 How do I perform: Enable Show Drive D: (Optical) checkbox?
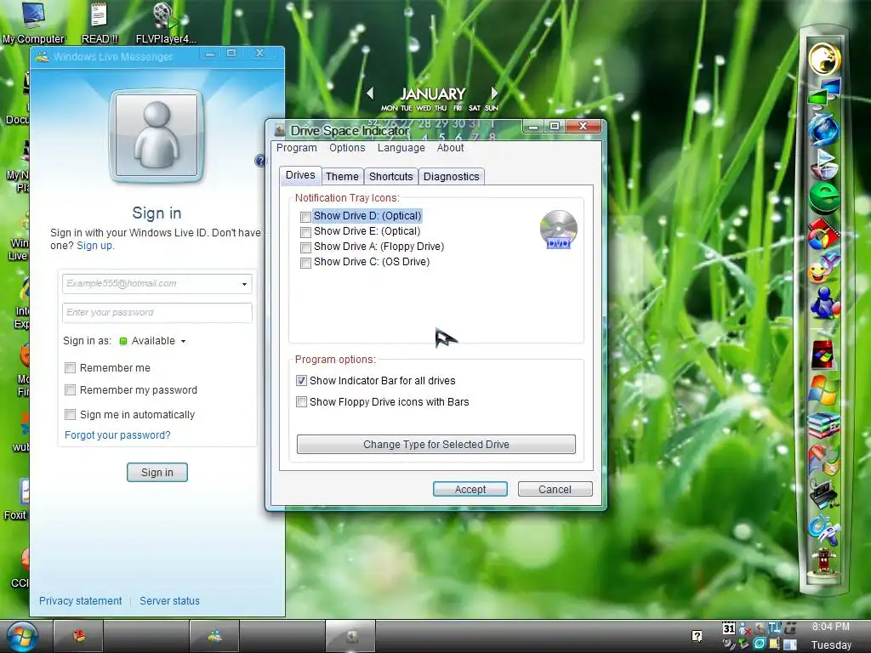(305, 217)
